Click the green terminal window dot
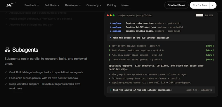222x107 pixels. 114,15
